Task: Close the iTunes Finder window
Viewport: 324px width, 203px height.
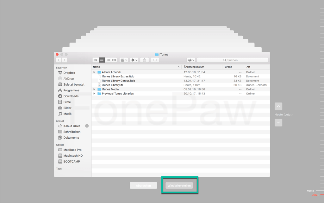Action: pos(57,55)
